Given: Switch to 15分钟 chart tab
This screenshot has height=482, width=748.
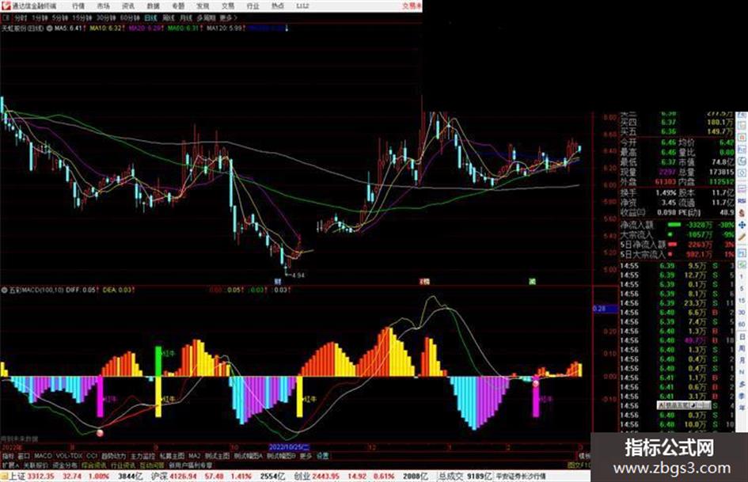Looking at the screenshot, I should coord(82,17).
